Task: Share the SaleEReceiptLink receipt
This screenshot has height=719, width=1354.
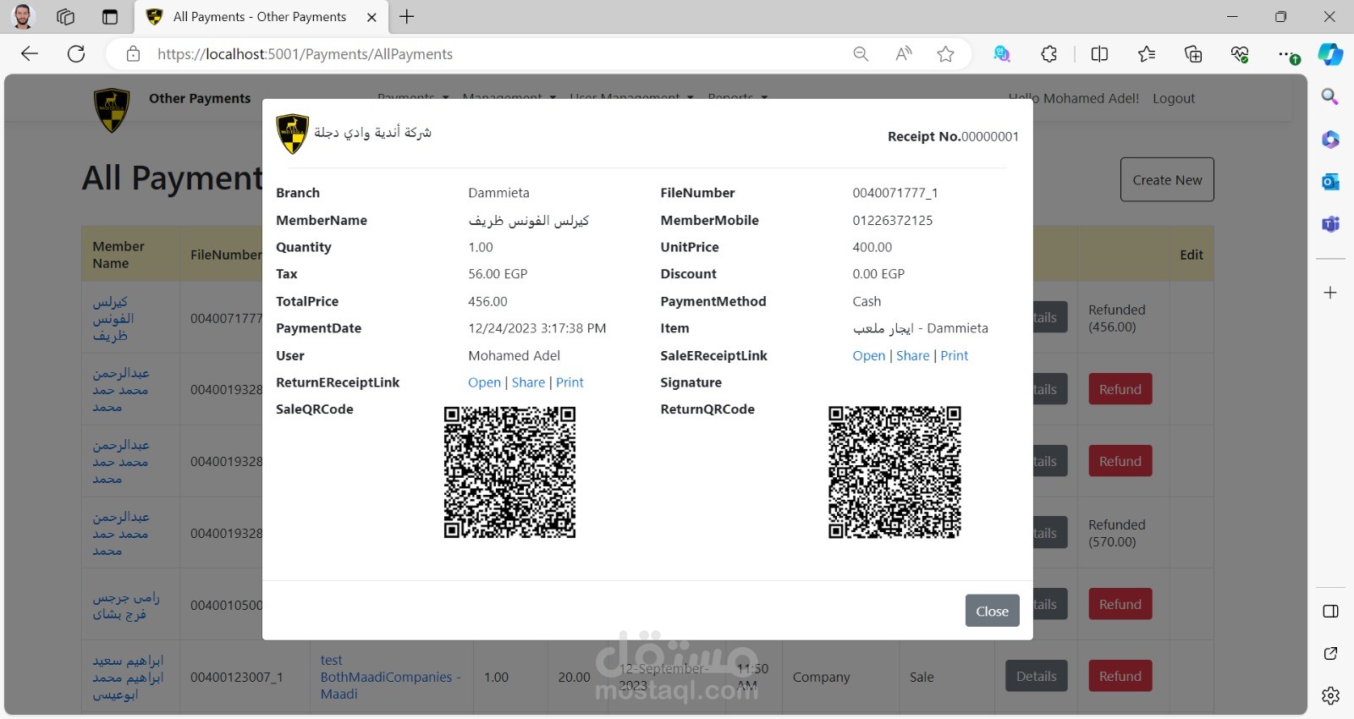Action: (x=912, y=355)
